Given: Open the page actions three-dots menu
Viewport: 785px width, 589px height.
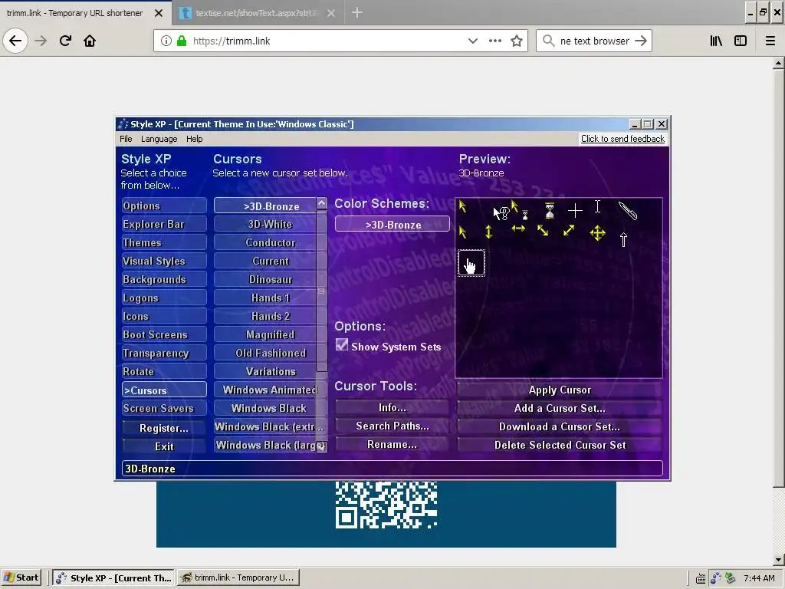Looking at the screenshot, I should click(494, 41).
